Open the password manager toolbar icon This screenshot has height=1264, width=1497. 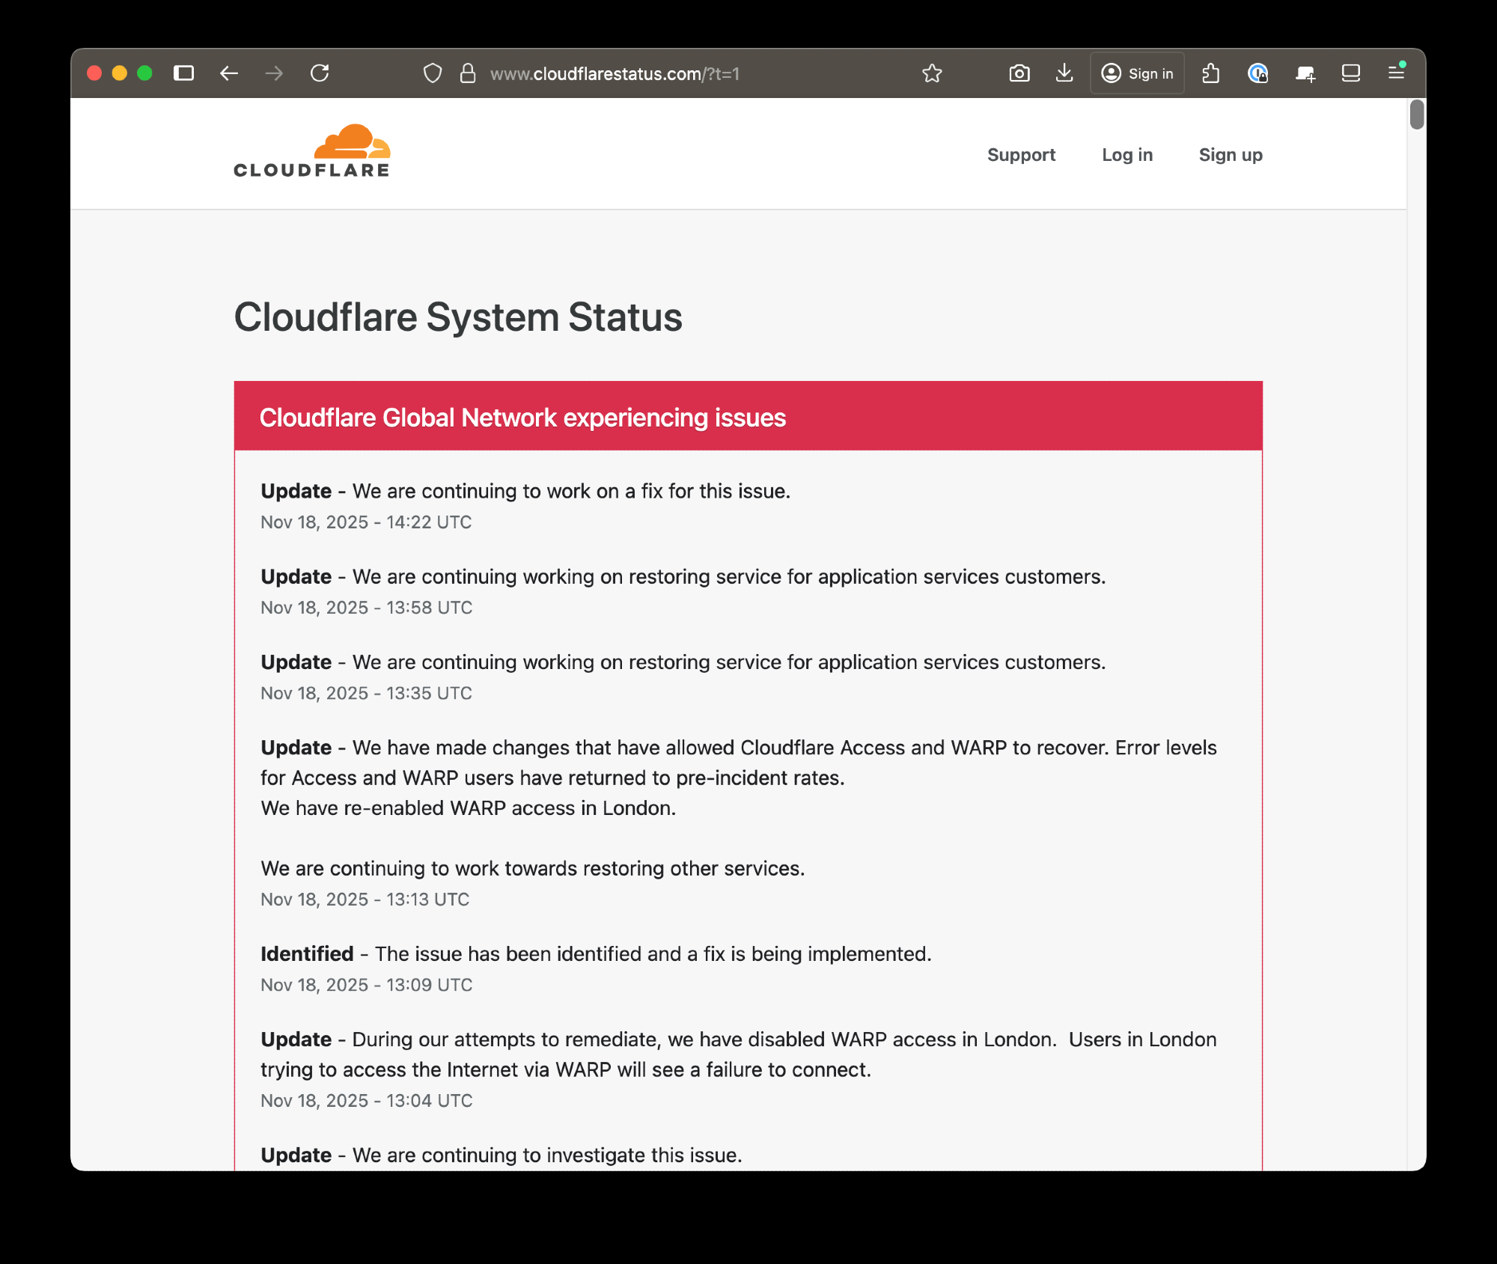pos(1257,73)
